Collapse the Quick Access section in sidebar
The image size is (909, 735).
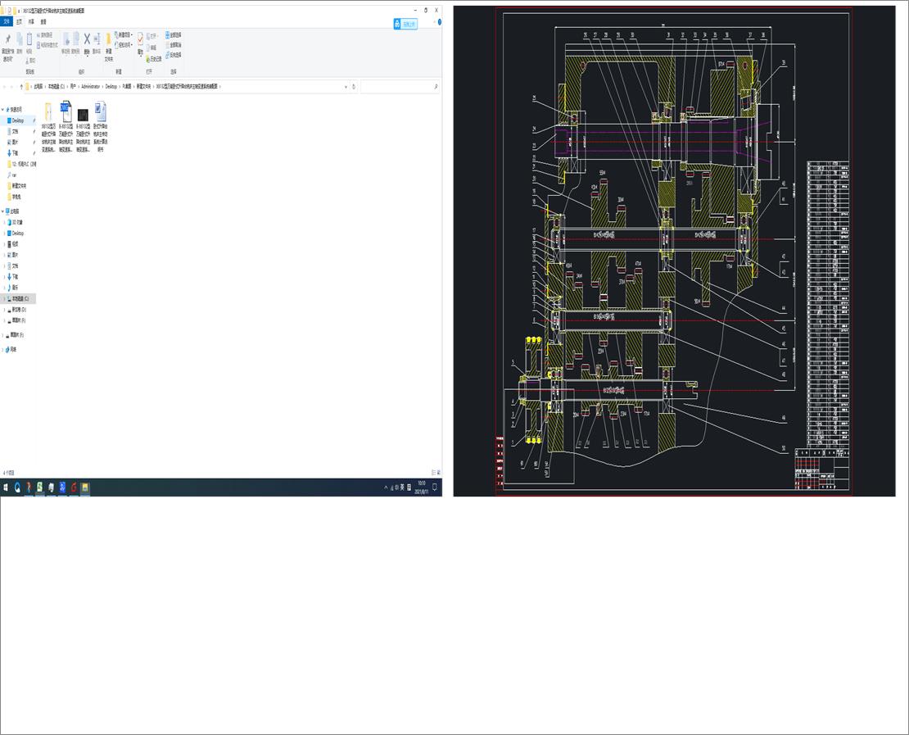tap(4, 109)
